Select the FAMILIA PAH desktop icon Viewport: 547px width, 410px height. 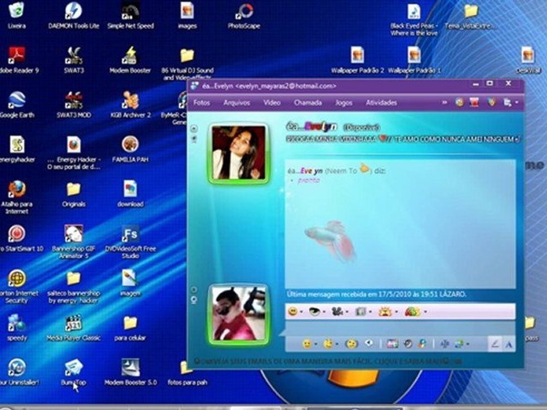(130, 149)
